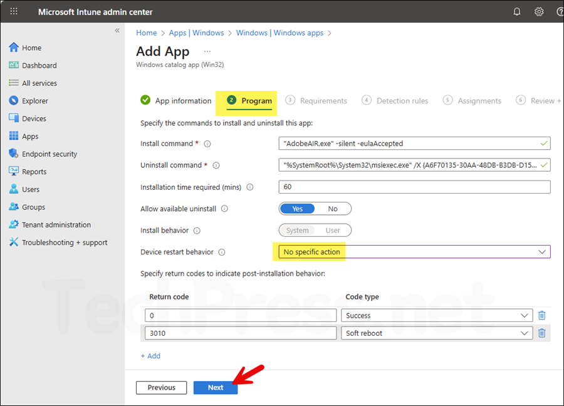
Task: Click the 'Return code' column header
Action: pyautogui.click(x=169, y=297)
